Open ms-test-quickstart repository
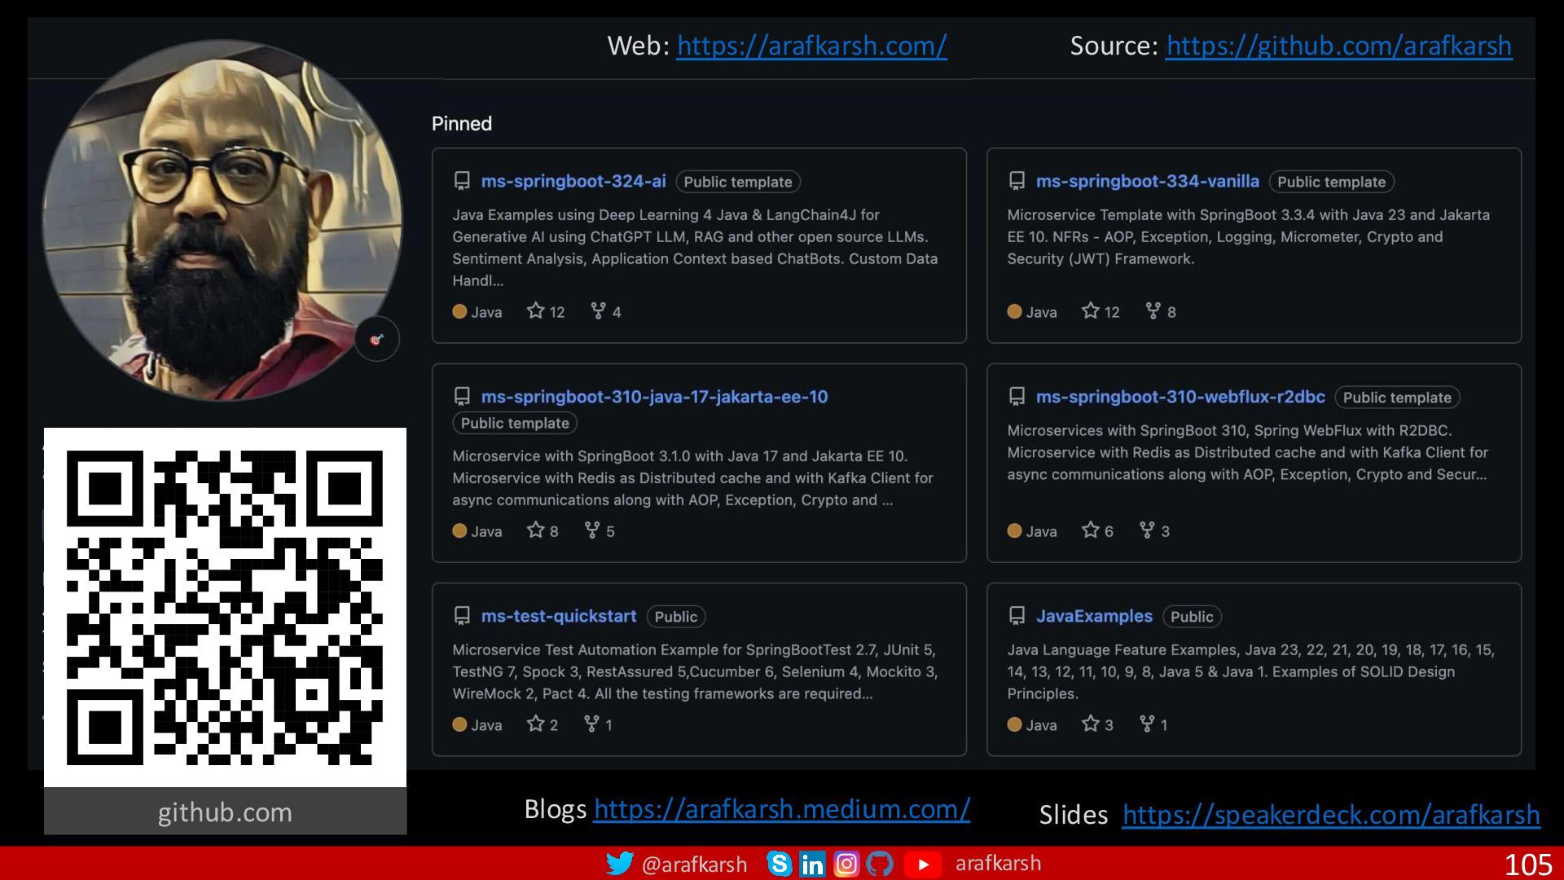The image size is (1564, 880). (559, 616)
